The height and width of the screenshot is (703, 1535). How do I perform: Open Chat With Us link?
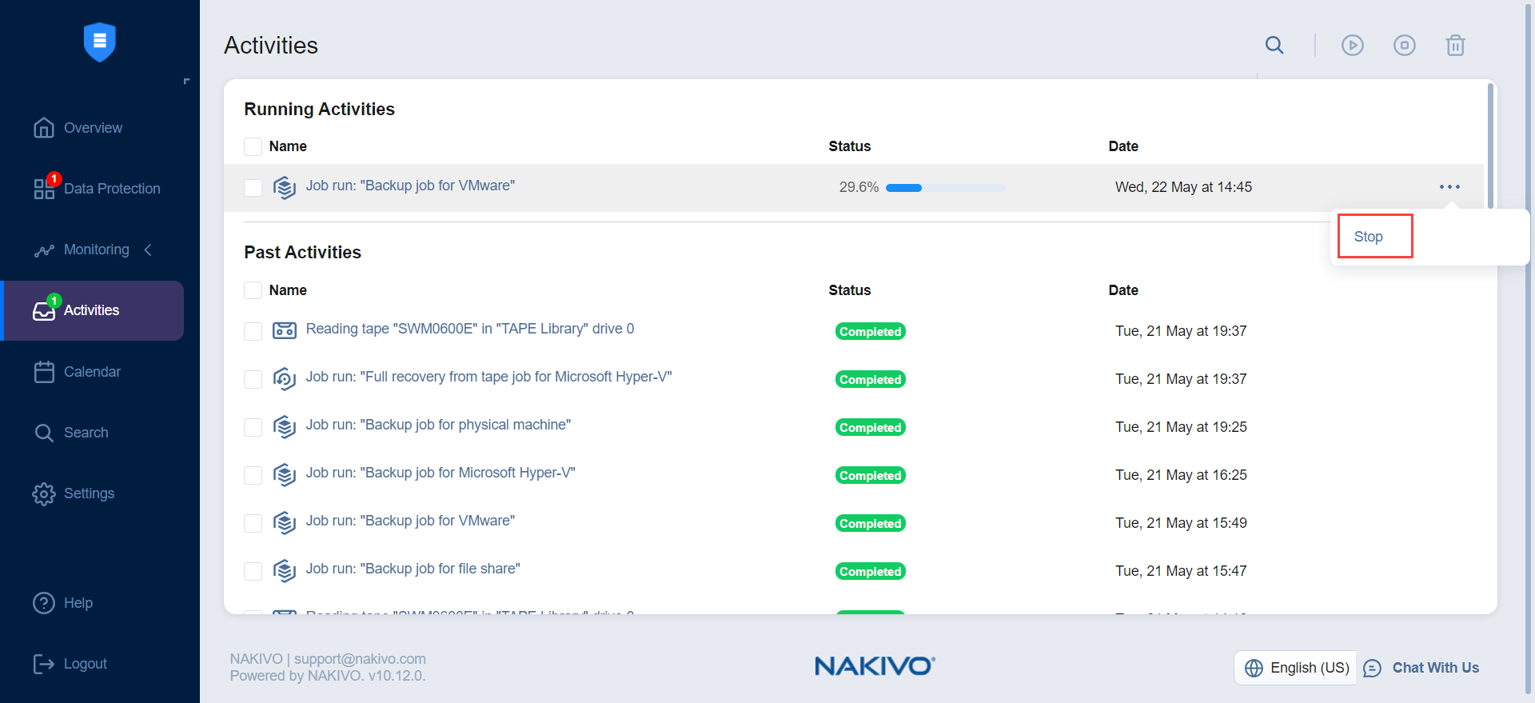click(1434, 668)
